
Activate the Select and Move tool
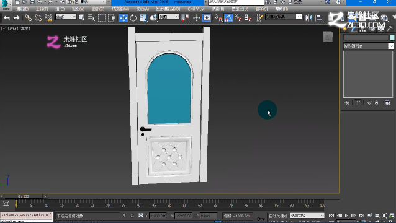click(124, 18)
